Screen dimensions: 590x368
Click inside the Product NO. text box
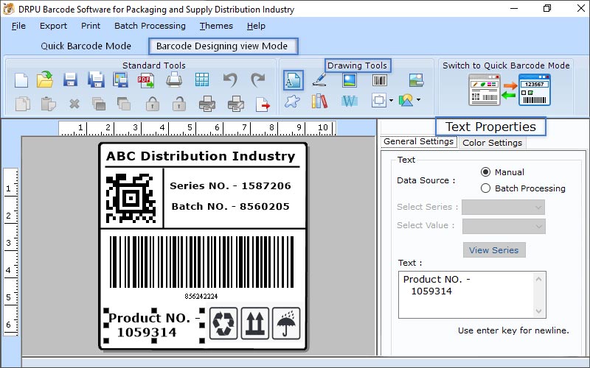point(465,295)
